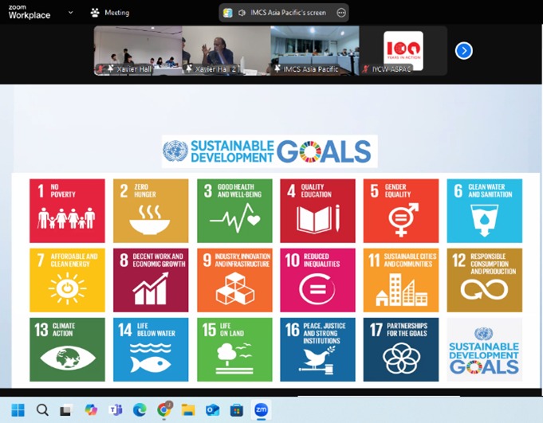Launch Copilot from the taskbar
The image size is (543, 423).
pyautogui.click(x=91, y=410)
